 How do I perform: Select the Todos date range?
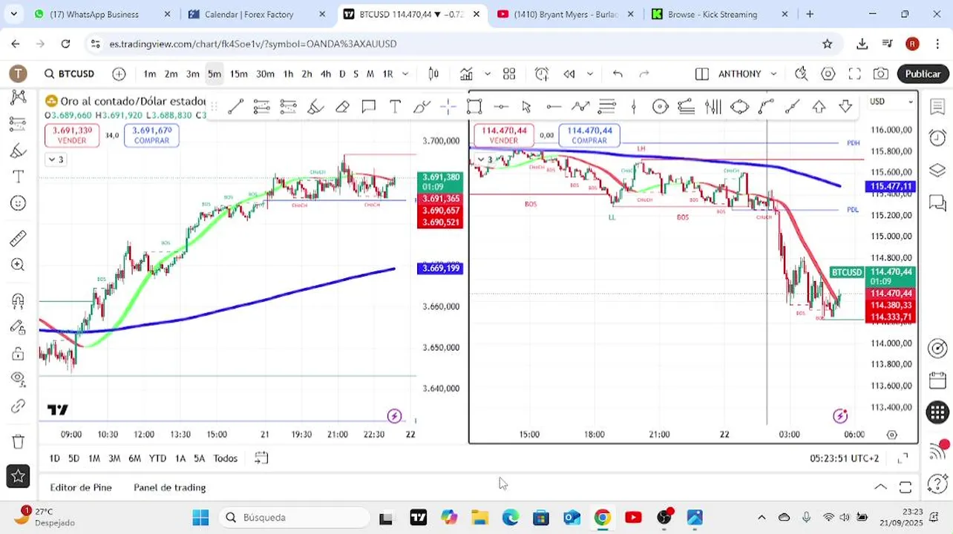[226, 458]
